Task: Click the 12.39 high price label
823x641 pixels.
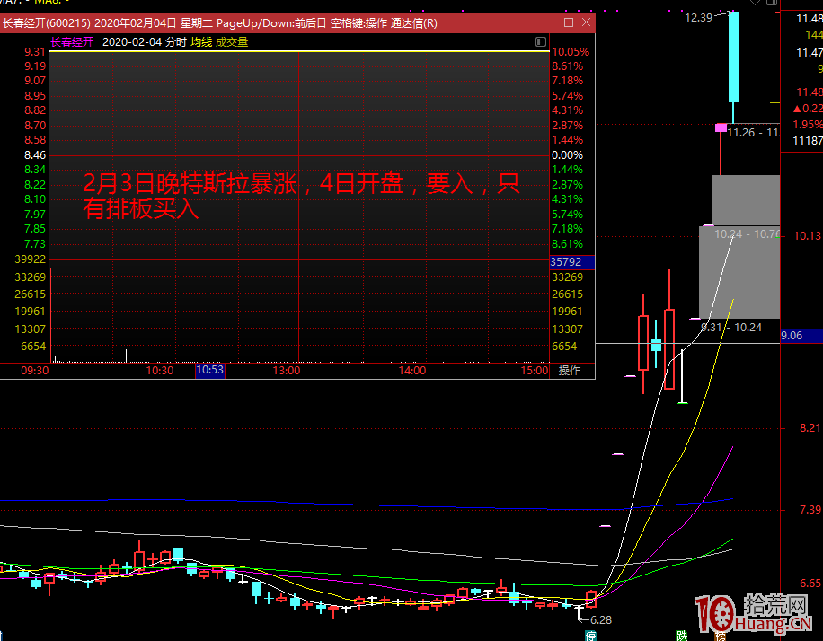Action: click(x=699, y=18)
